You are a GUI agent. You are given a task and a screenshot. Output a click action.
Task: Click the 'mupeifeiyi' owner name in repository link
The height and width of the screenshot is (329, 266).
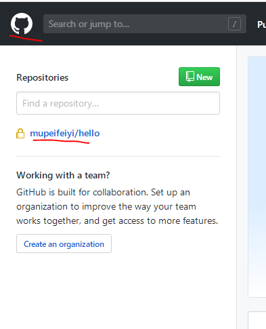[x=52, y=134]
